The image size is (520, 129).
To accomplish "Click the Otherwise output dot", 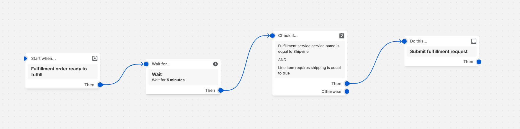I will (347, 91).
